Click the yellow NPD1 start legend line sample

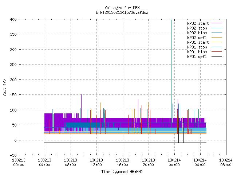217,42
